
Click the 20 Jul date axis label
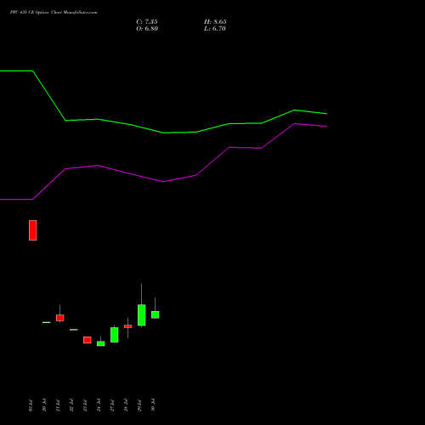44,405
